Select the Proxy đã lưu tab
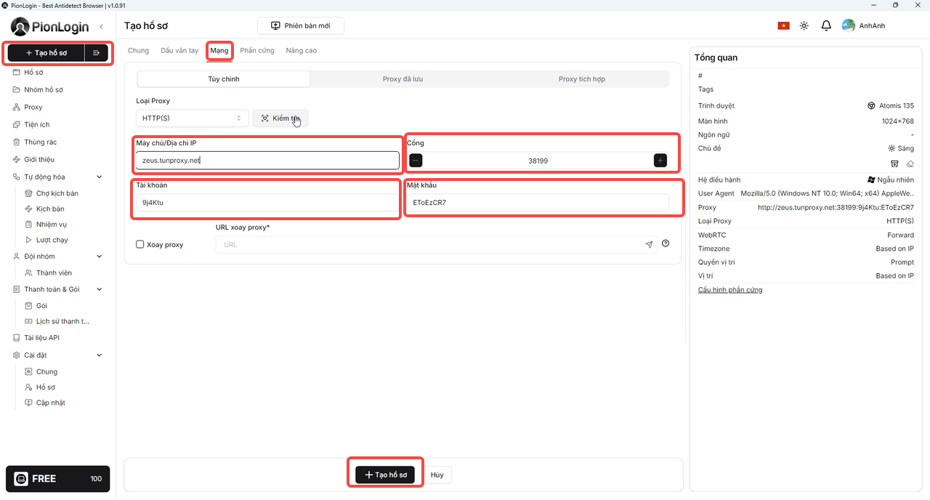 point(403,79)
